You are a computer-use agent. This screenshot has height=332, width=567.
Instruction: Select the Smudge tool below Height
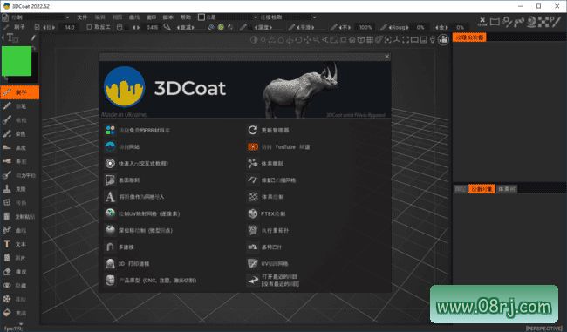click(19, 161)
